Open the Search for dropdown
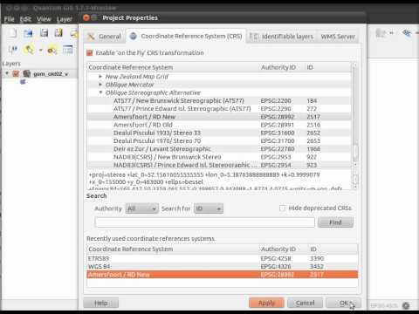The width and height of the screenshot is (419, 314). pos(209,208)
